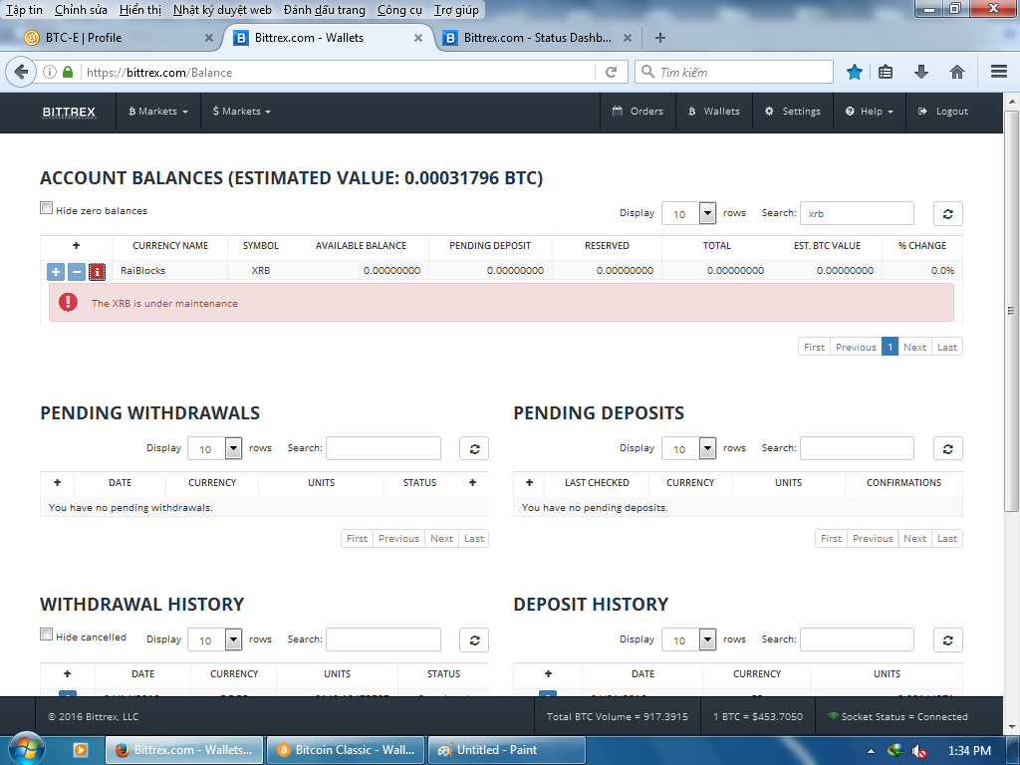Click Next in account balances pagination
This screenshot has width=1020, height=765.
click(x=914, y=347)
